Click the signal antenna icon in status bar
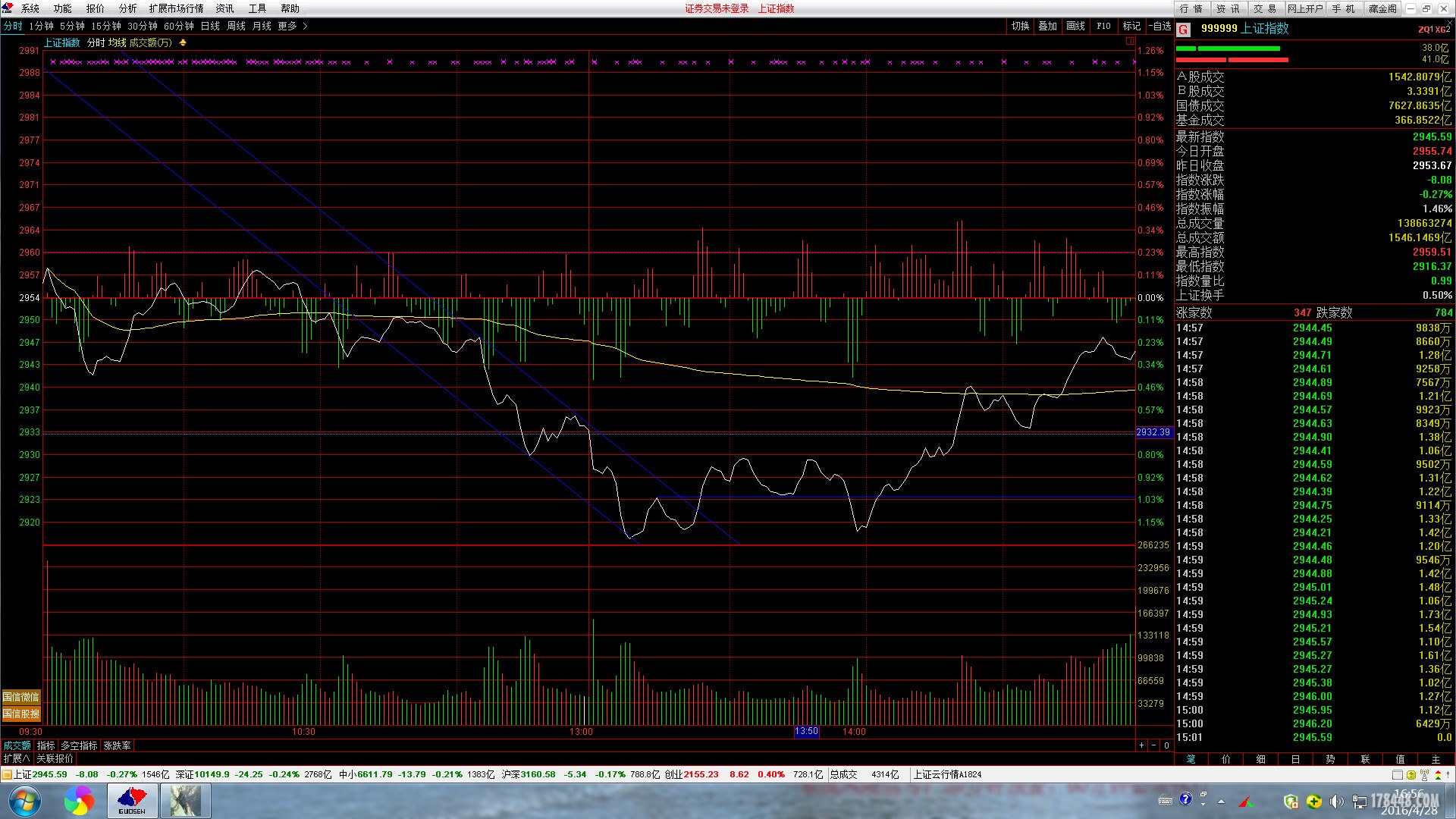The height and width of the screenshot is (819, 1456). [1424, 775]
